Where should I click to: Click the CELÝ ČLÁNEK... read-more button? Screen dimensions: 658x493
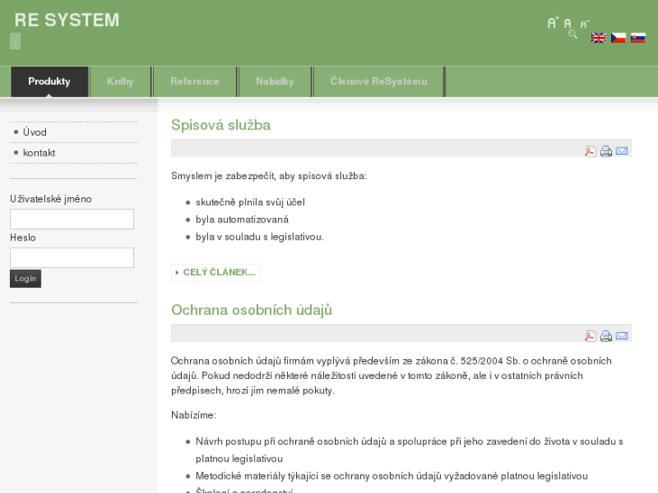(x=215, y=272)
